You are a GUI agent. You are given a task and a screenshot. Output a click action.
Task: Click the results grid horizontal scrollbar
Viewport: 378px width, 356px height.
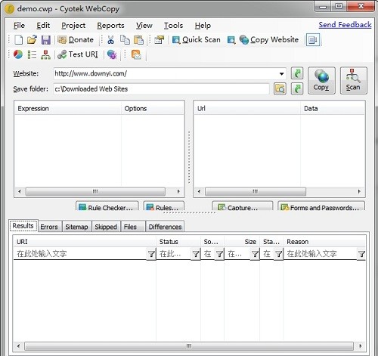click(x=189, y=346)
